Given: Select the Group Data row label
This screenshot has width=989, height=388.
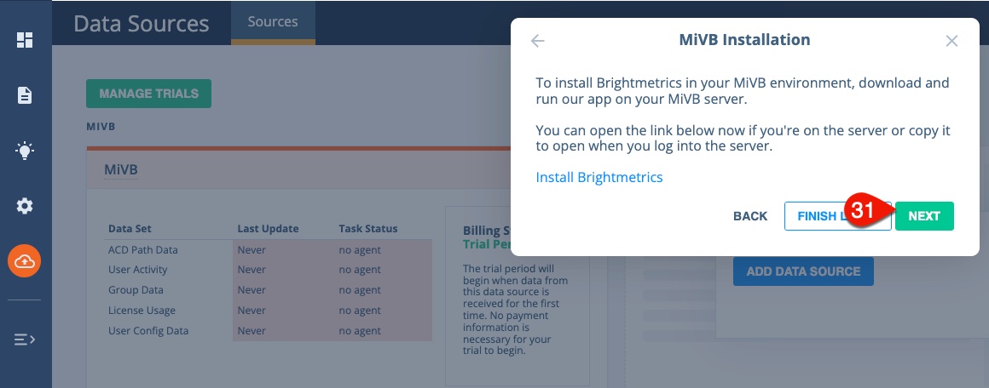Looking at the screenshot, I should click(136, 290).
